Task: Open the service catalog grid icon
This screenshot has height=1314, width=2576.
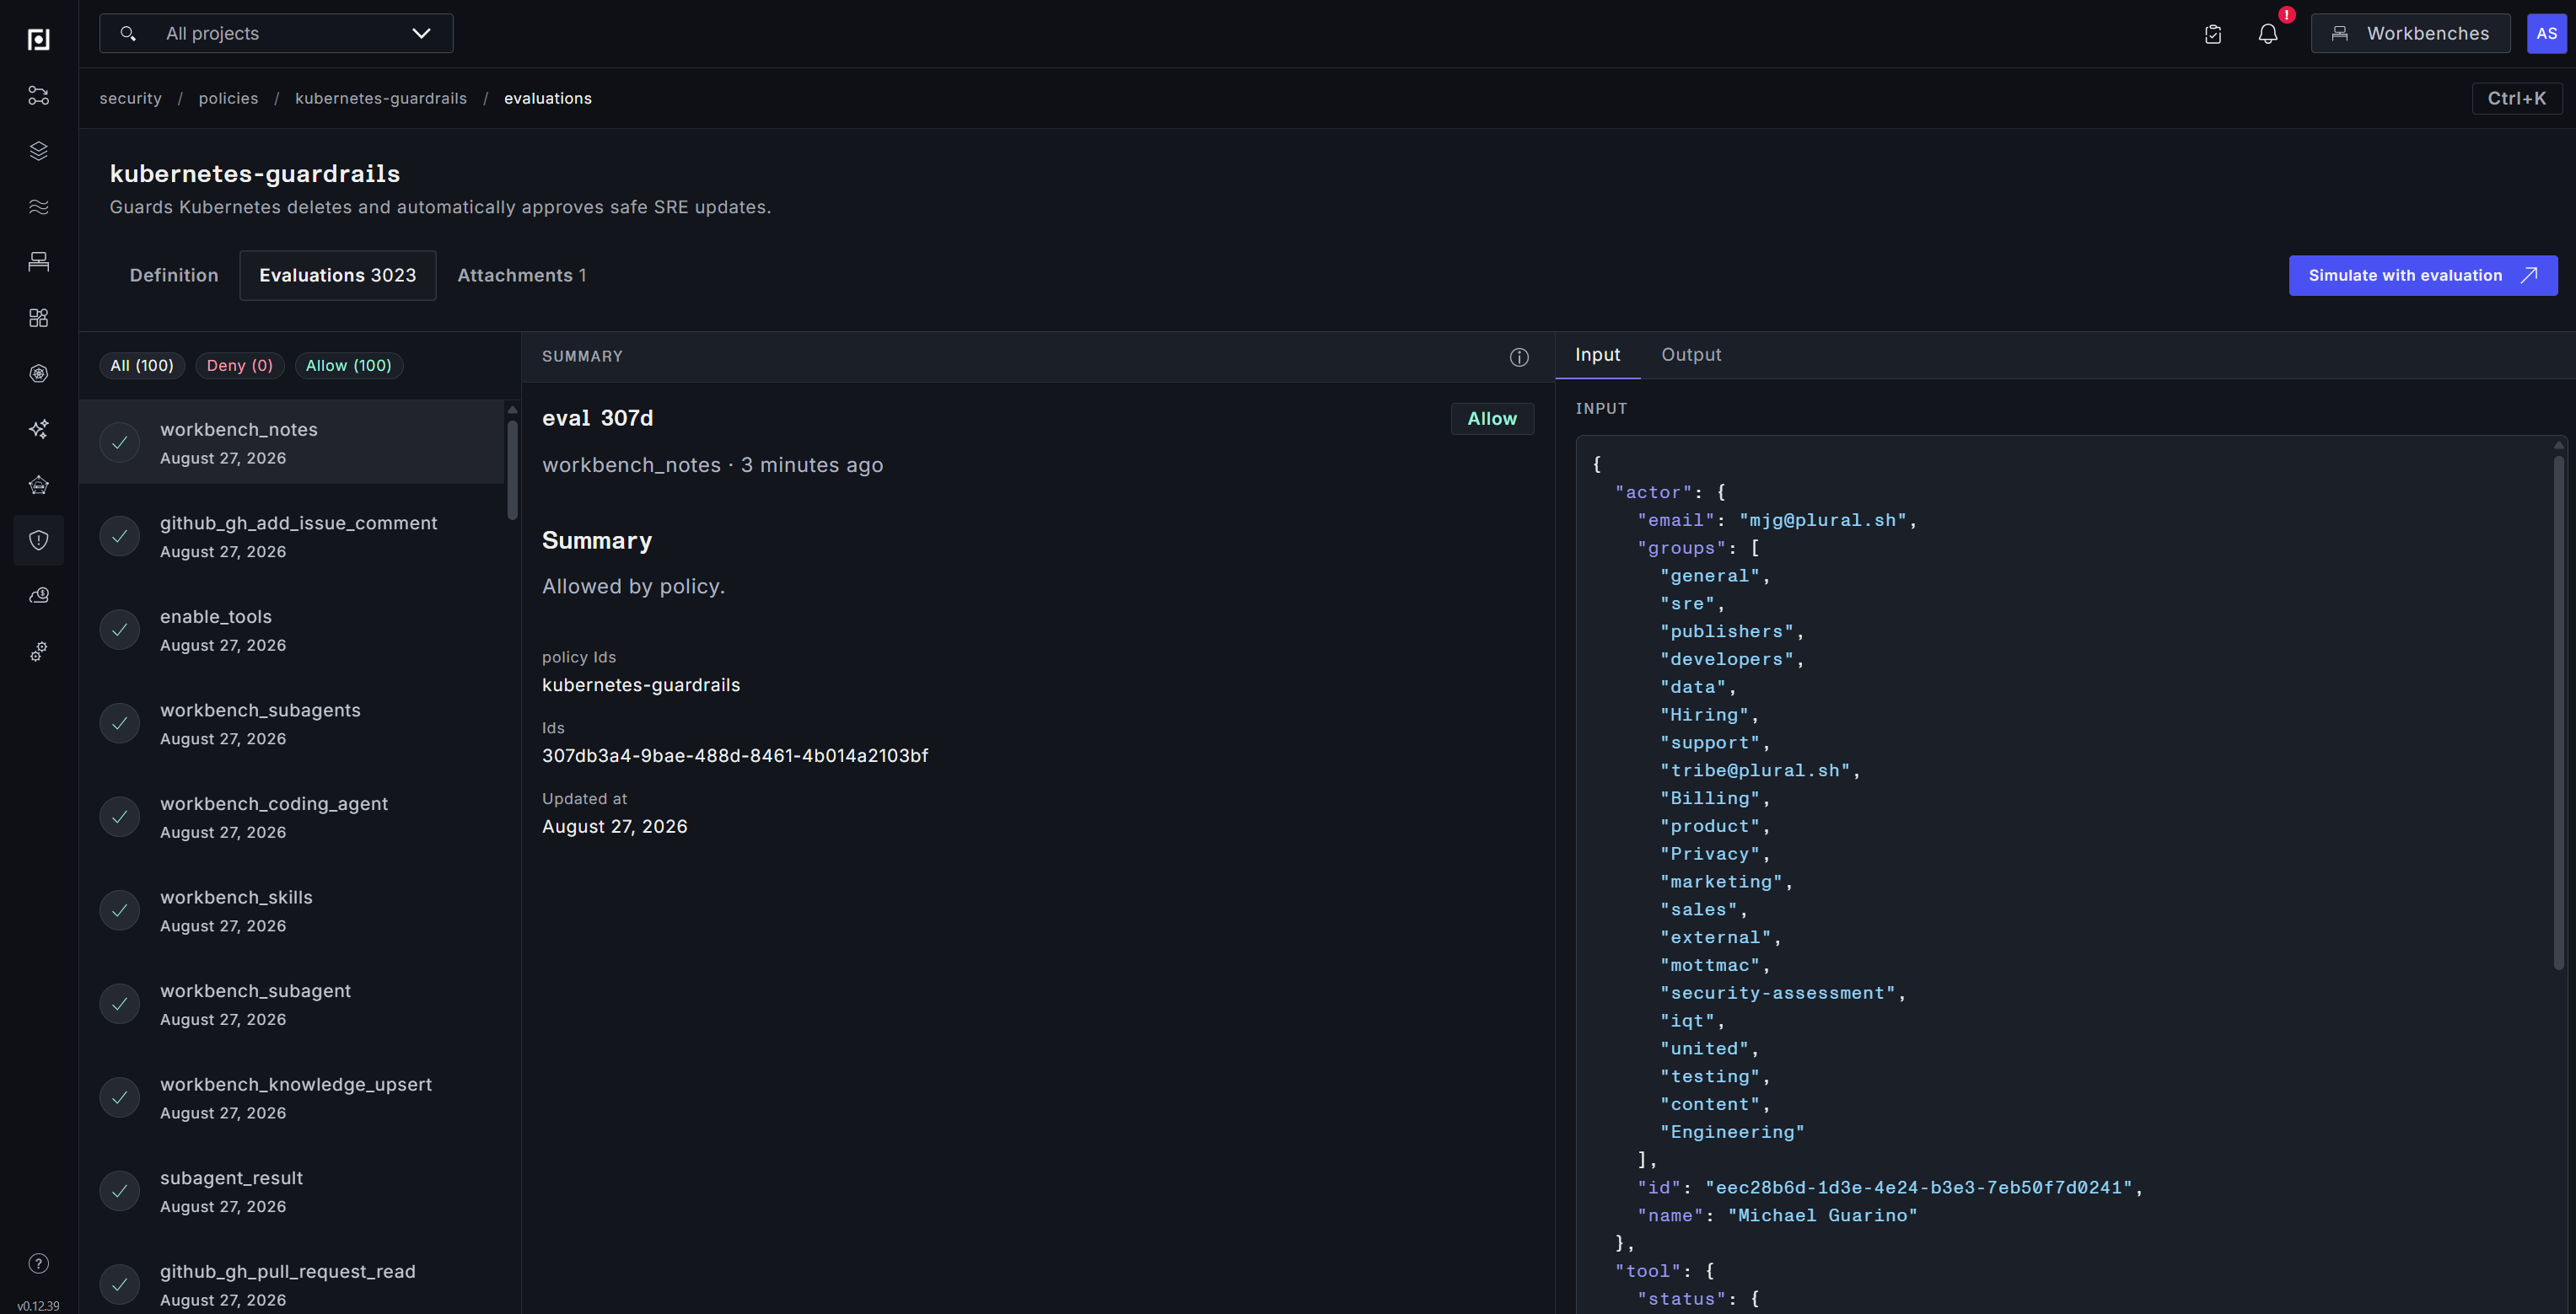Action: [x=39, y=318]
